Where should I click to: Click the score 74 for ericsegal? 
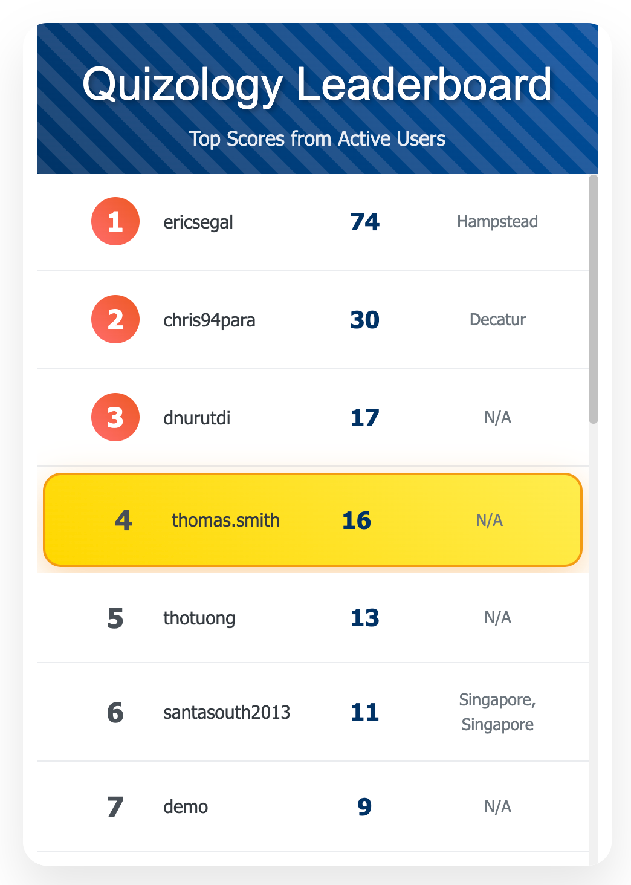pyautogui.click(x=365, y=222)
